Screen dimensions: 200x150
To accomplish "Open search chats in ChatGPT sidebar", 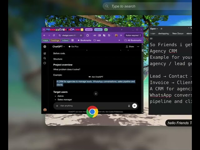I will pos(45,58).
